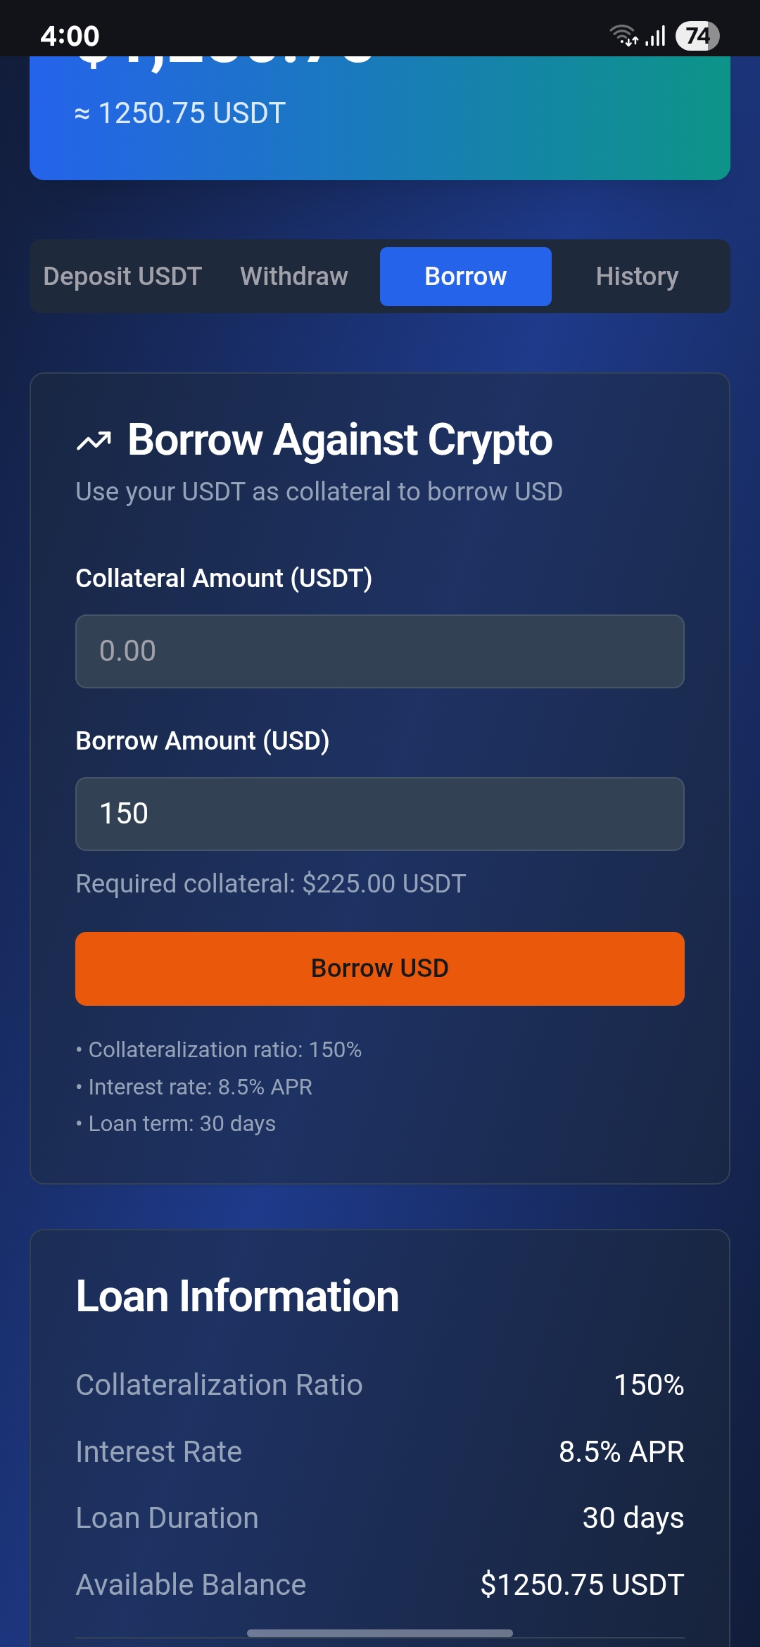Click the trending-up icon beside Borrow Against Crypto
This screenshot has height=1647, width=760.
tap(94, 441)
